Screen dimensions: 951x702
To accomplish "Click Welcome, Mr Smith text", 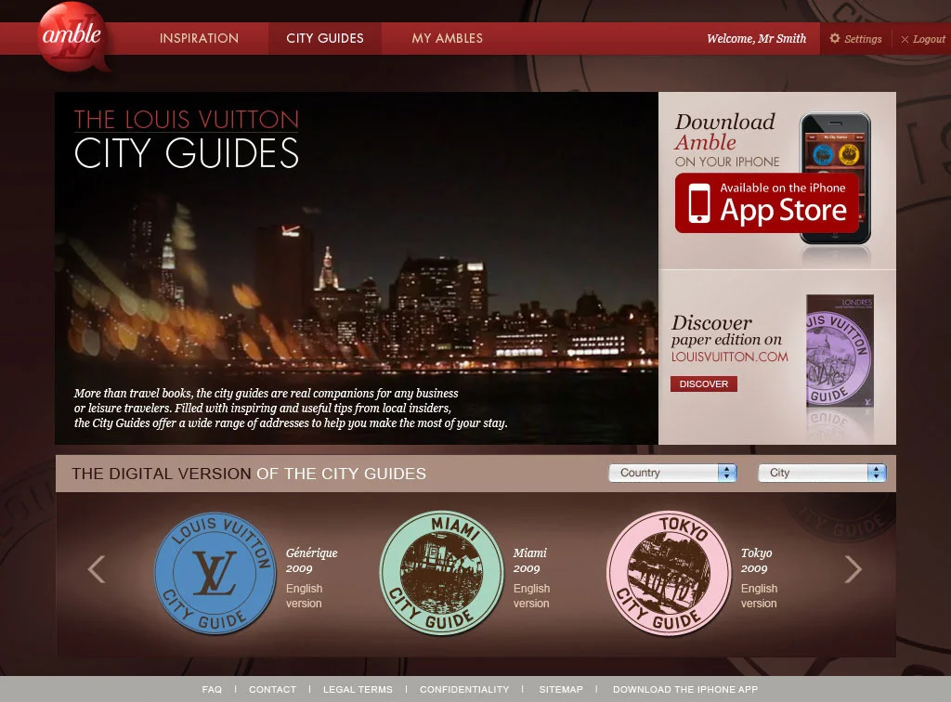I will [756, 38].
